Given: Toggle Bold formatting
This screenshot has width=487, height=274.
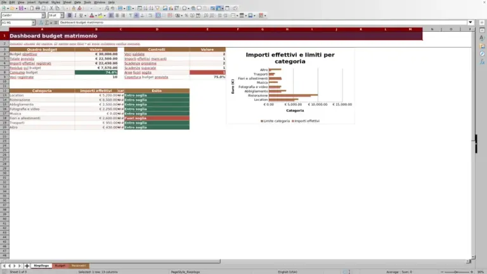Looking at the screenshot, I should coord(70,15).
